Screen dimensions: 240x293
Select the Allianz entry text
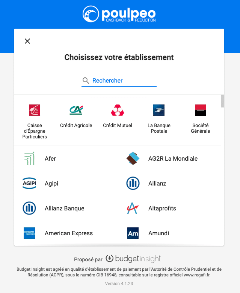157,183
